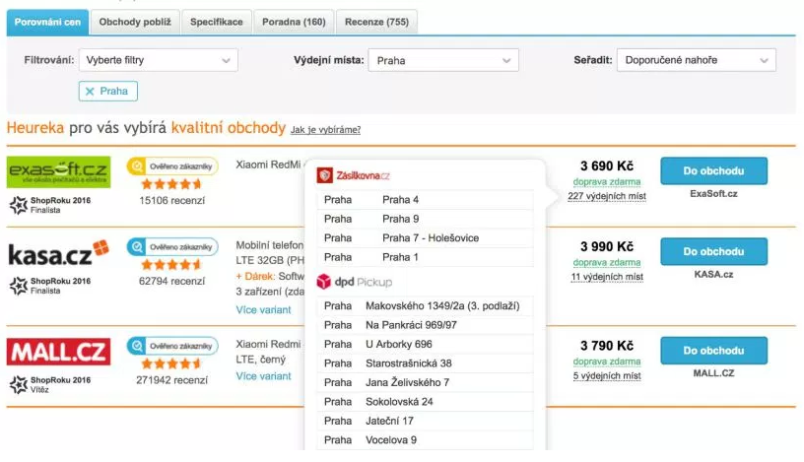
Task: Click the MALL.CZ shop logo
Action: [58, 352]
